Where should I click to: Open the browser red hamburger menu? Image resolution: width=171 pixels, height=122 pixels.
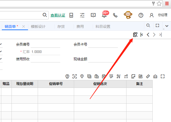167,3
